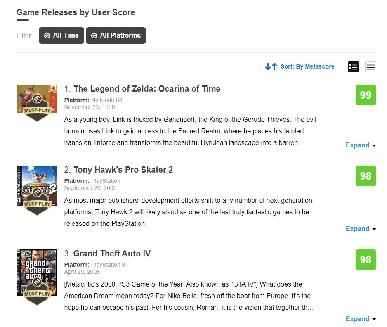387x327 pixels.
Task: Click Tony Hawk's Pro Skater 2 cover thumbnail
Action: [x=37, y=186]
